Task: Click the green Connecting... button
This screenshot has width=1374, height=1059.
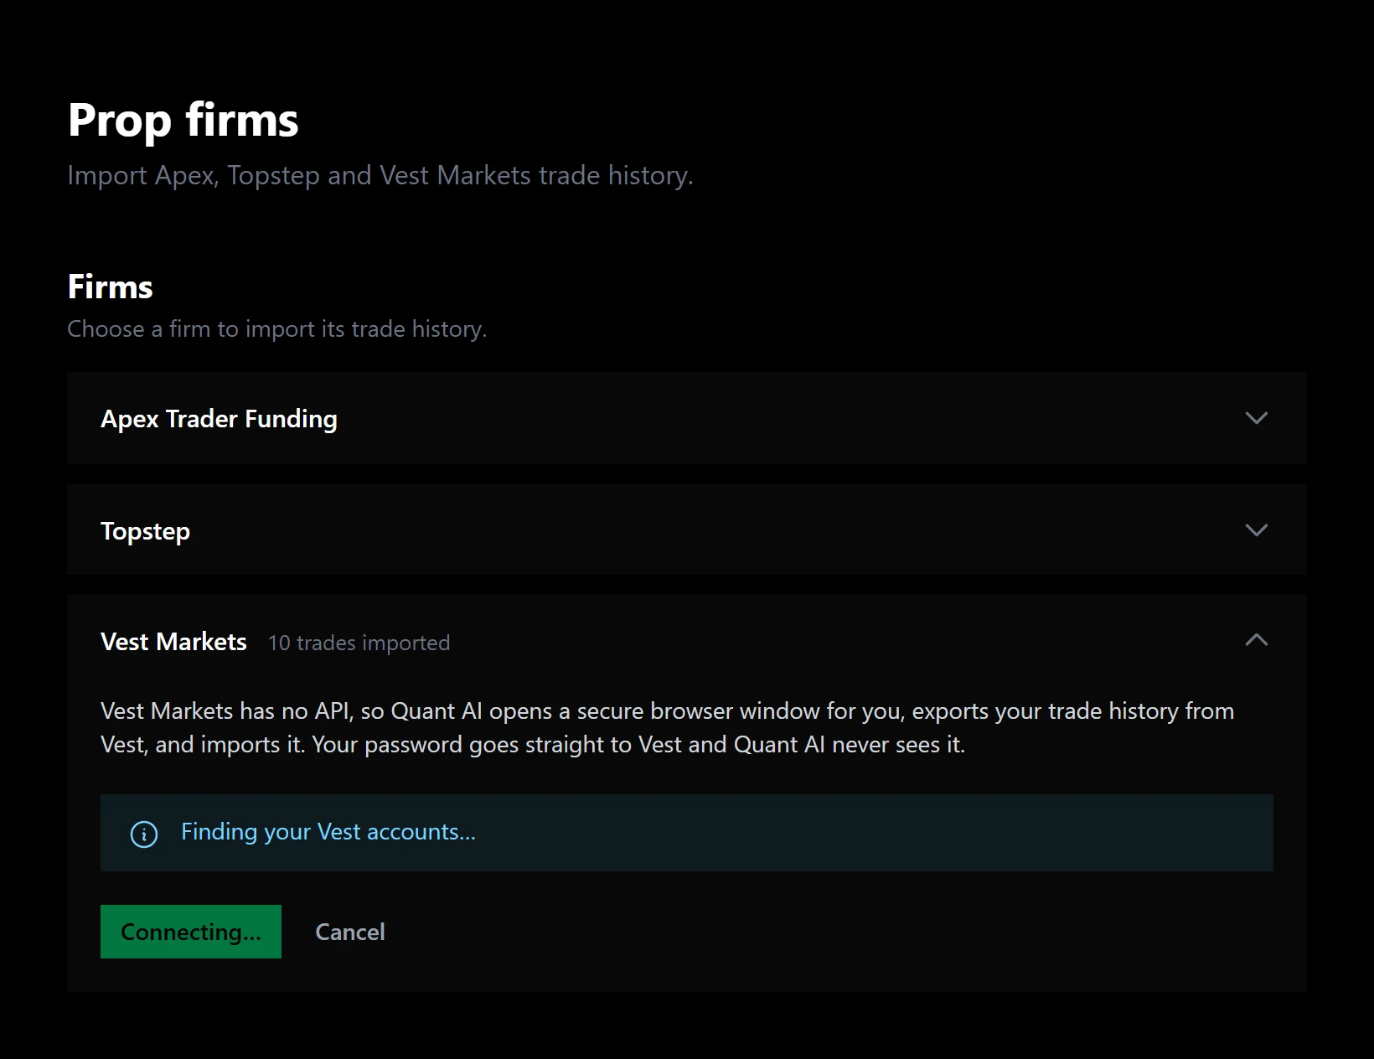Action: tap(191, 932)
